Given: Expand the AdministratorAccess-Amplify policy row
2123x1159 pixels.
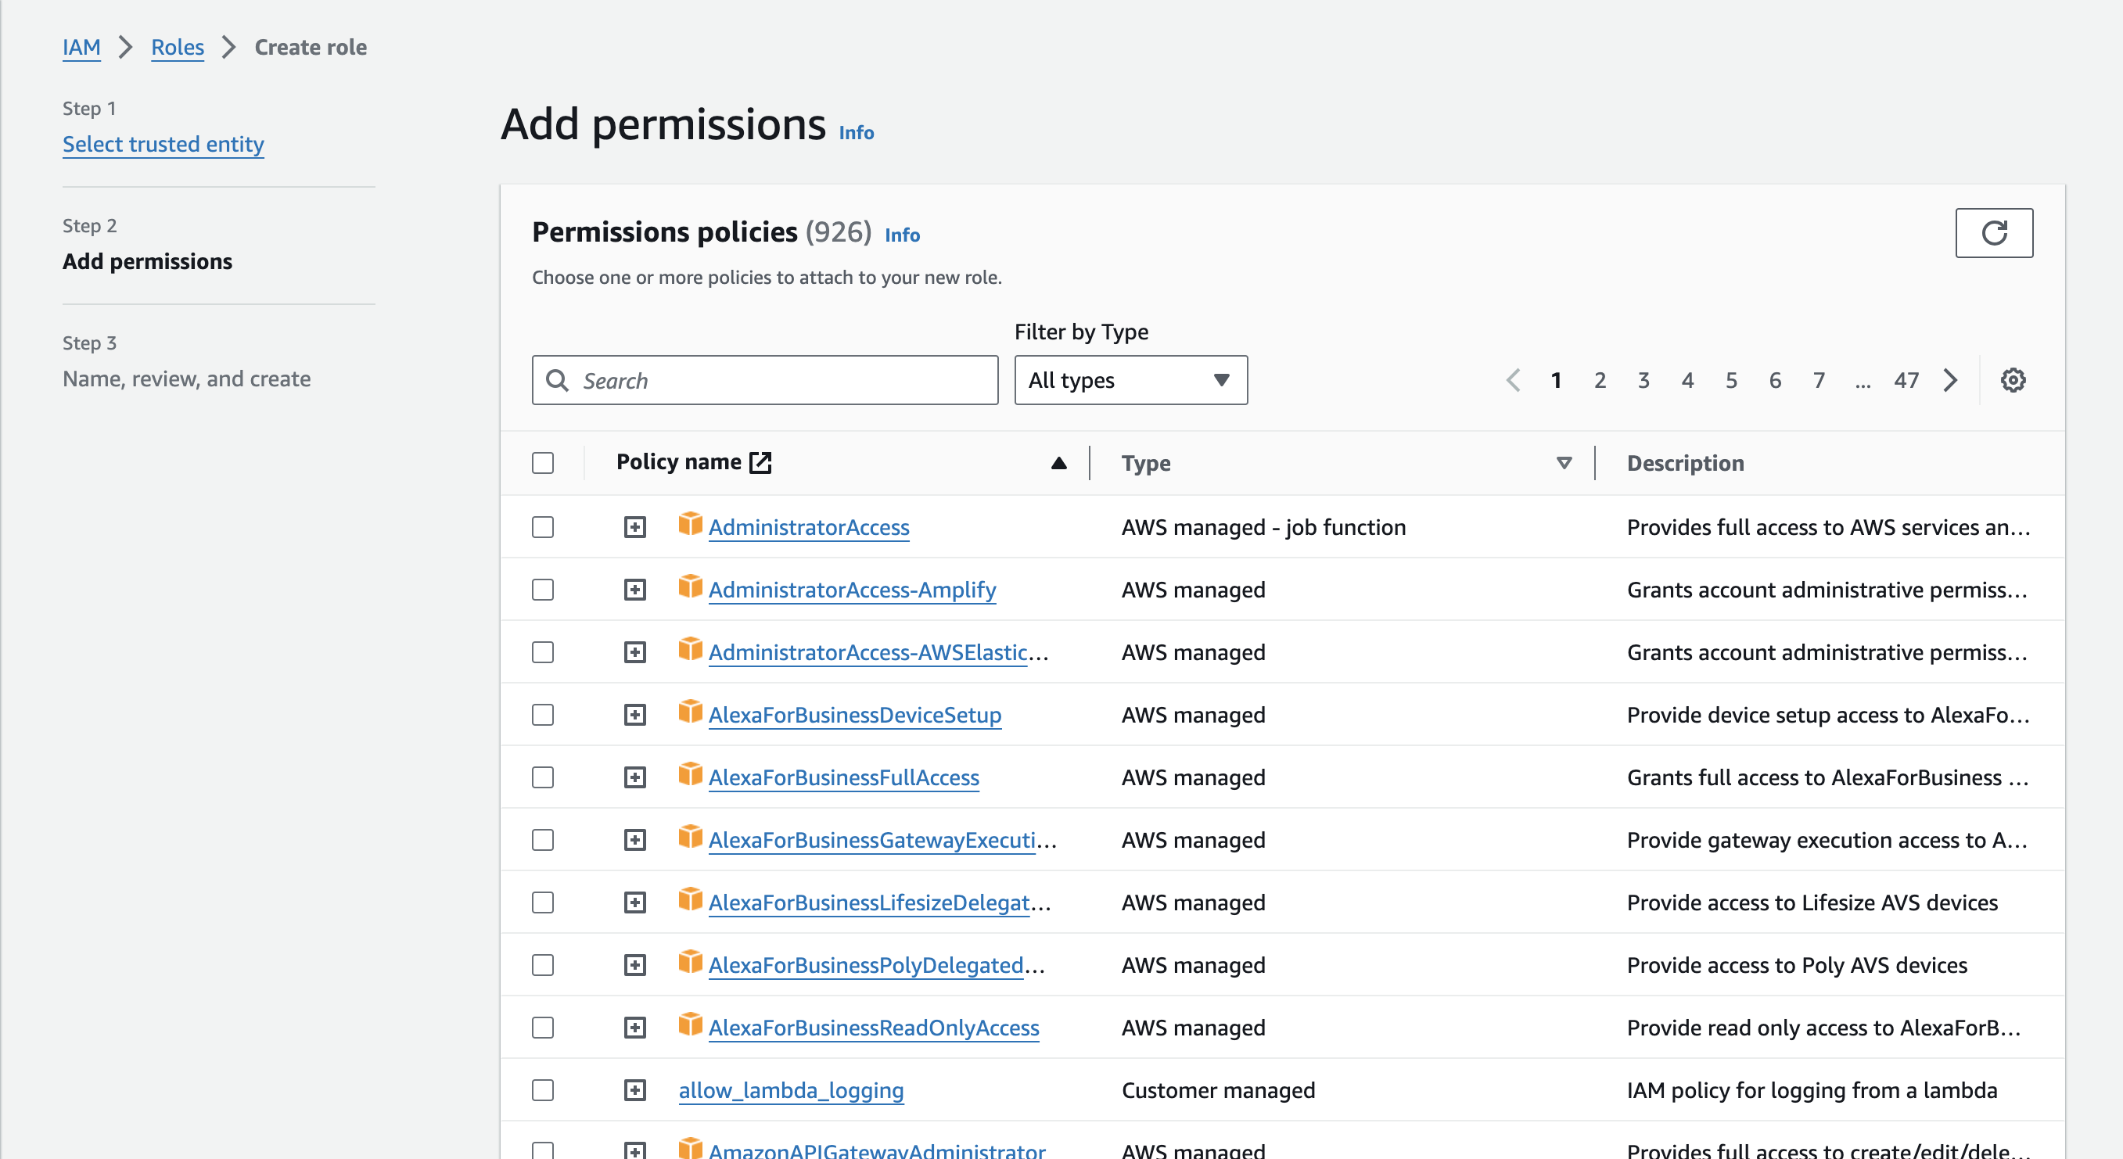Looking at the screenshot, I should coord(634,590).
